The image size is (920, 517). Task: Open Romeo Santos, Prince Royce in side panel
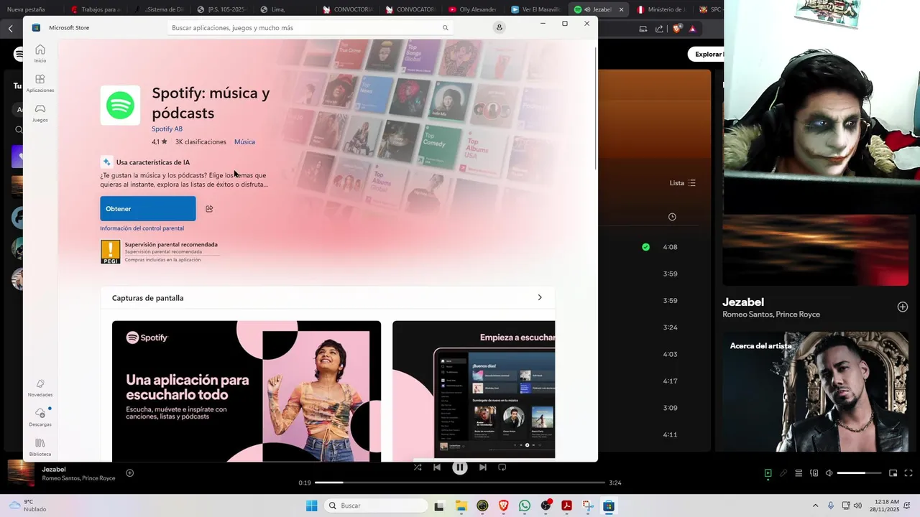[771, 315]
